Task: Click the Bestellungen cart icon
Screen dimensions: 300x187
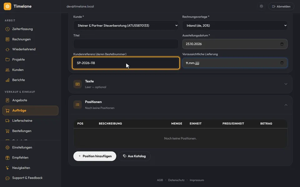Action: [x=7, y=131]
